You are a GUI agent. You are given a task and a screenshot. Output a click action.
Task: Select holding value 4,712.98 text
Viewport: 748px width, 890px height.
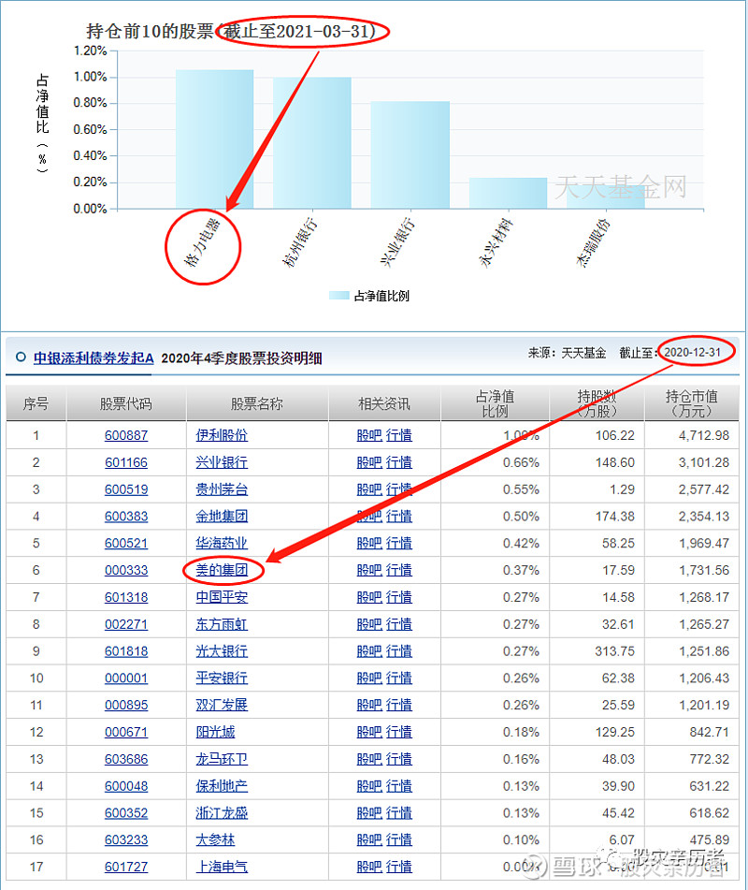pos(704,435)
